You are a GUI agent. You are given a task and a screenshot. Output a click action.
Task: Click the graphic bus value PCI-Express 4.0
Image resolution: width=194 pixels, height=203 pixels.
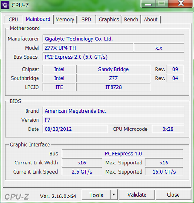[123, 154]
